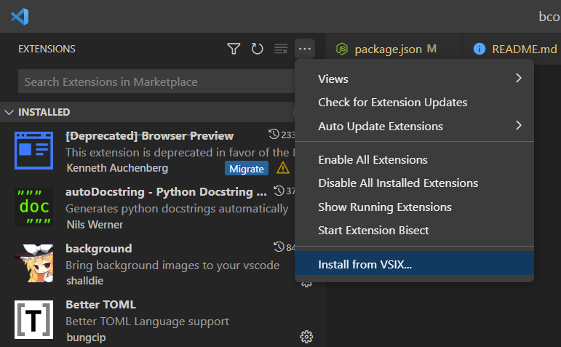Click the Refresh extensions icon
This screenshot has width=561, height=347.
257,49
